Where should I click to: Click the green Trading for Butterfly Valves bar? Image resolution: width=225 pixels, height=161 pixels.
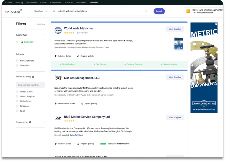click(x=103, y=144)
